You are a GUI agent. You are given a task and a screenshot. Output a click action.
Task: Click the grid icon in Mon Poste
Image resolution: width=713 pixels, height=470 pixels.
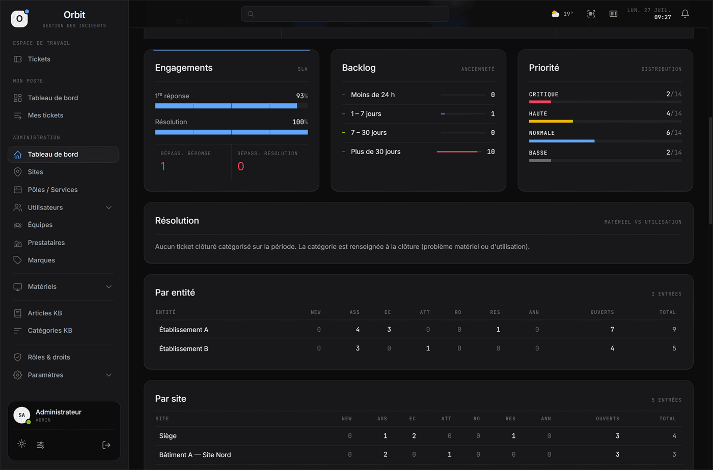point(18,98)
